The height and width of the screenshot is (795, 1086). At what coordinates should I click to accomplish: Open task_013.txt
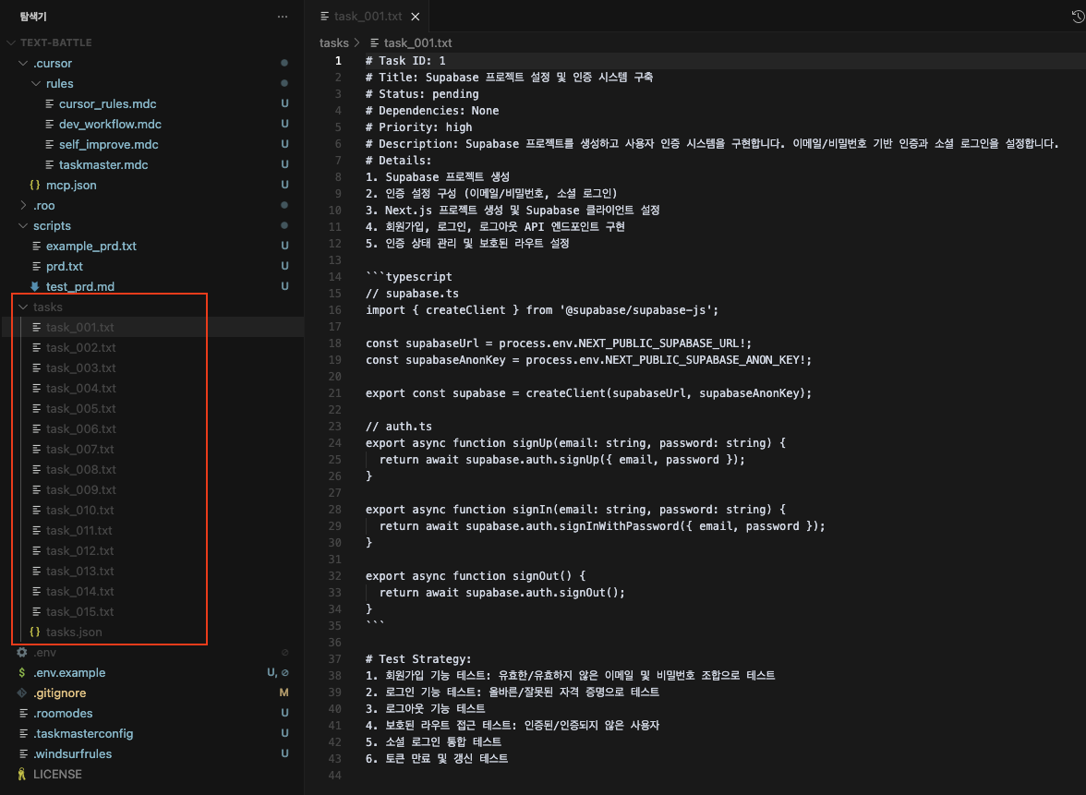(x=79, y=571)
